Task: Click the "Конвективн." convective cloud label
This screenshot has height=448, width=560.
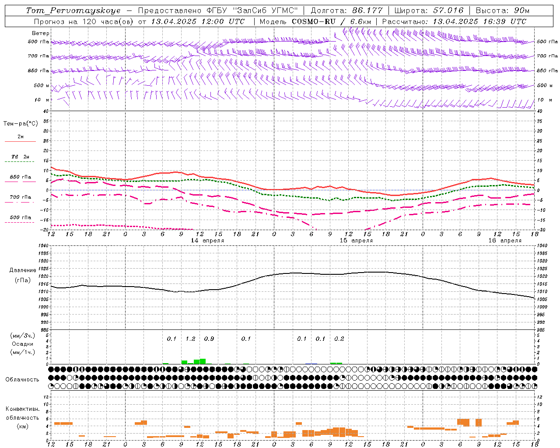Action: [22, 409]
